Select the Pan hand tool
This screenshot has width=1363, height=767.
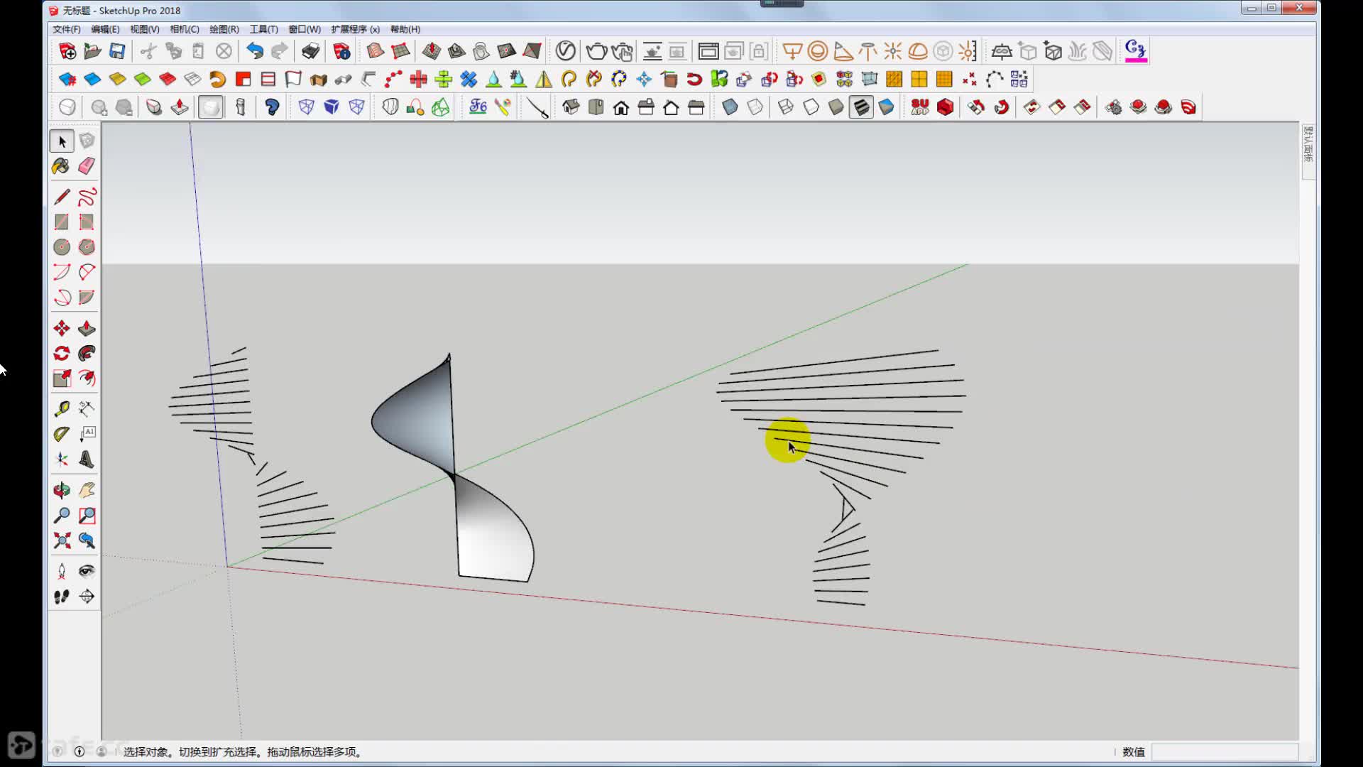[87, 490]
